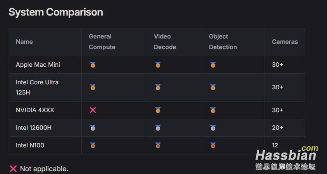The height and width of the screenshot is (174, 327).
Task: Click Apple Mac Mini Video Decode gold medal
Action: (158, 65)
